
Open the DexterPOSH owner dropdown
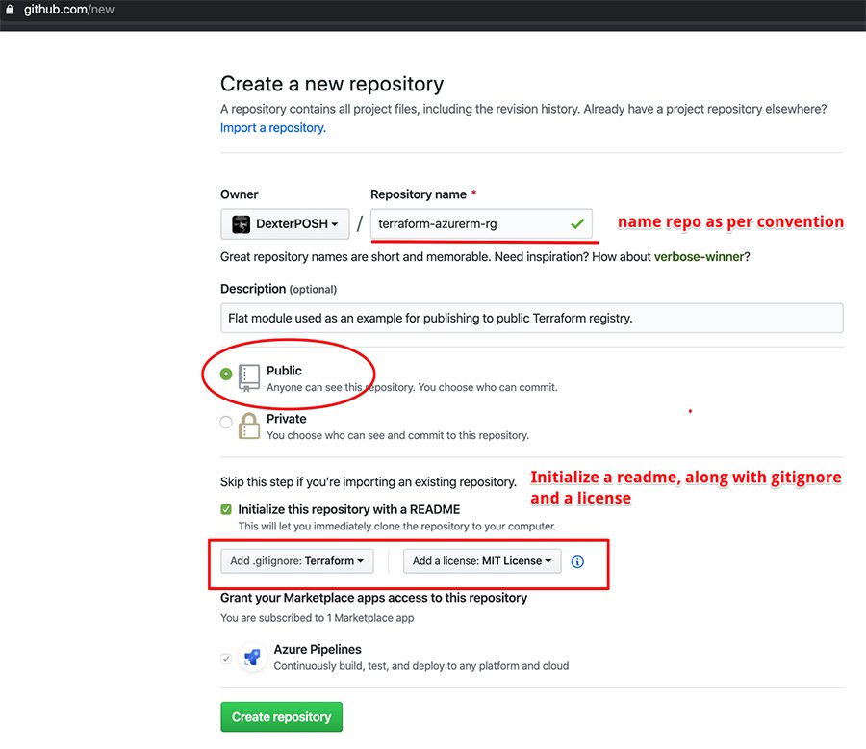284,224
